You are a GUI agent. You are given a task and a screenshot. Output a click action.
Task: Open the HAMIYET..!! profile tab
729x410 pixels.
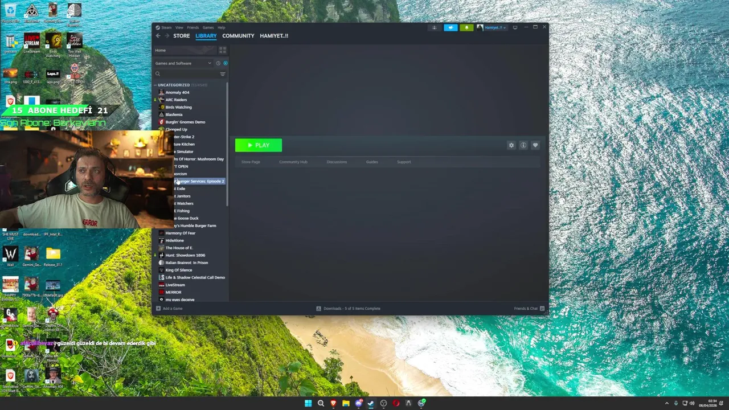(x=274, y=36)
